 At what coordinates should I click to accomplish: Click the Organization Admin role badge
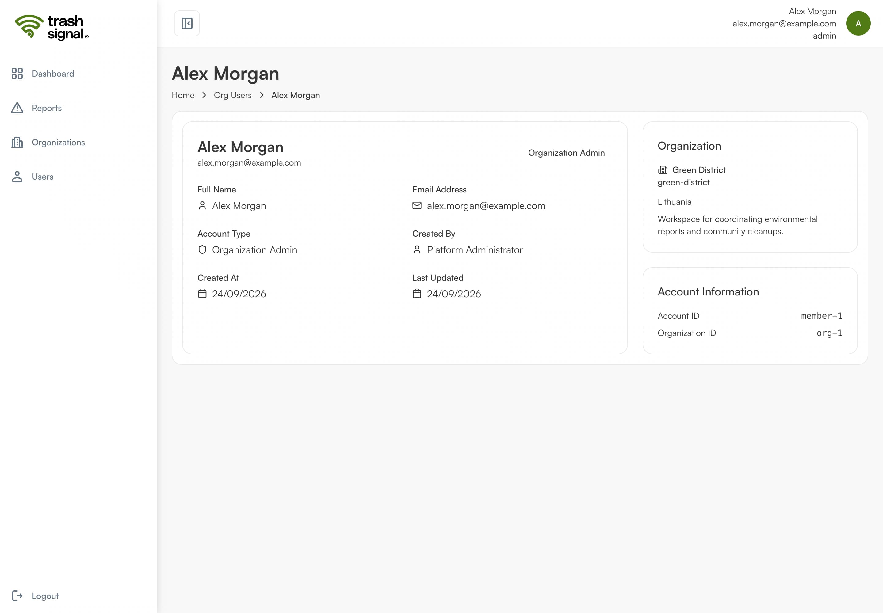tap(566, 152)
